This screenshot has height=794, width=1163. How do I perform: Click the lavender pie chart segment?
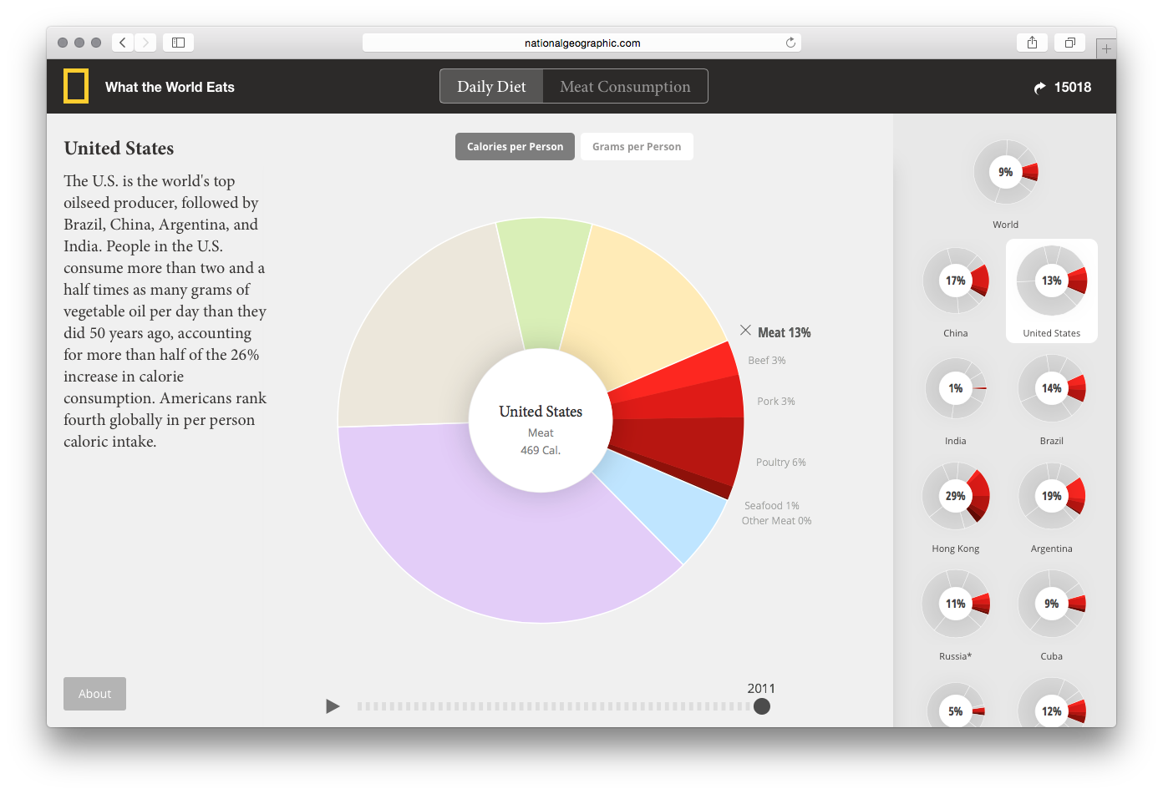(485, 543)
